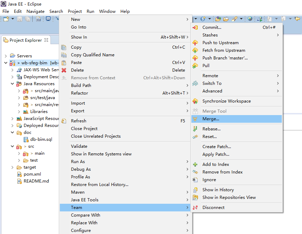302x234 pixels.
Task: Click the Commit icon in Team submenu
Action: coord(195,27)
